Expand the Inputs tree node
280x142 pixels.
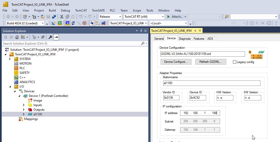click(x=24, y=105)
